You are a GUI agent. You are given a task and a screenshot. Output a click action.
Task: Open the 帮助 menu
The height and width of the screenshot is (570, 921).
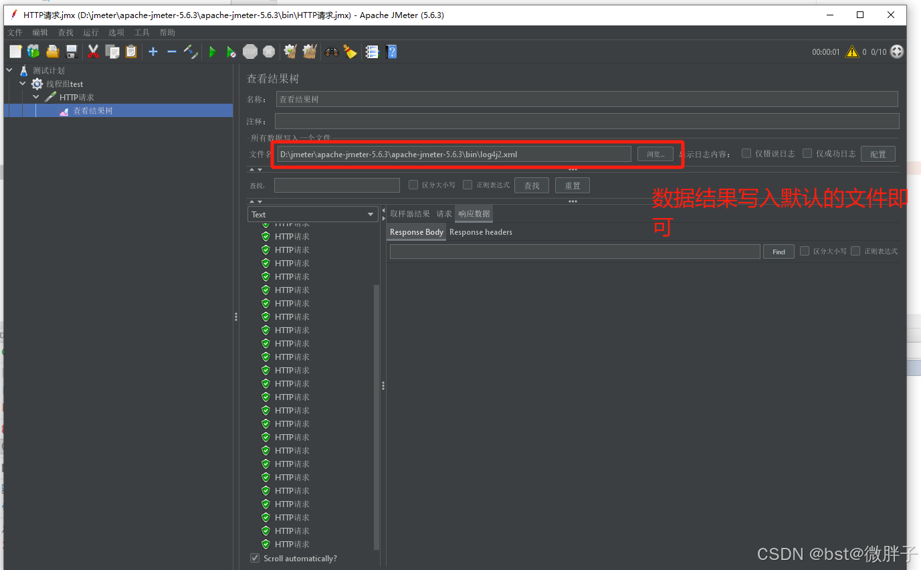pyautogui.click(x=167, y=32)
